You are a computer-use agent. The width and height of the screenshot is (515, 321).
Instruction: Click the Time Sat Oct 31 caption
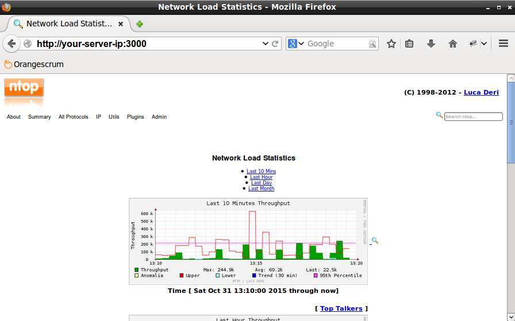click(x=253, y=291)
